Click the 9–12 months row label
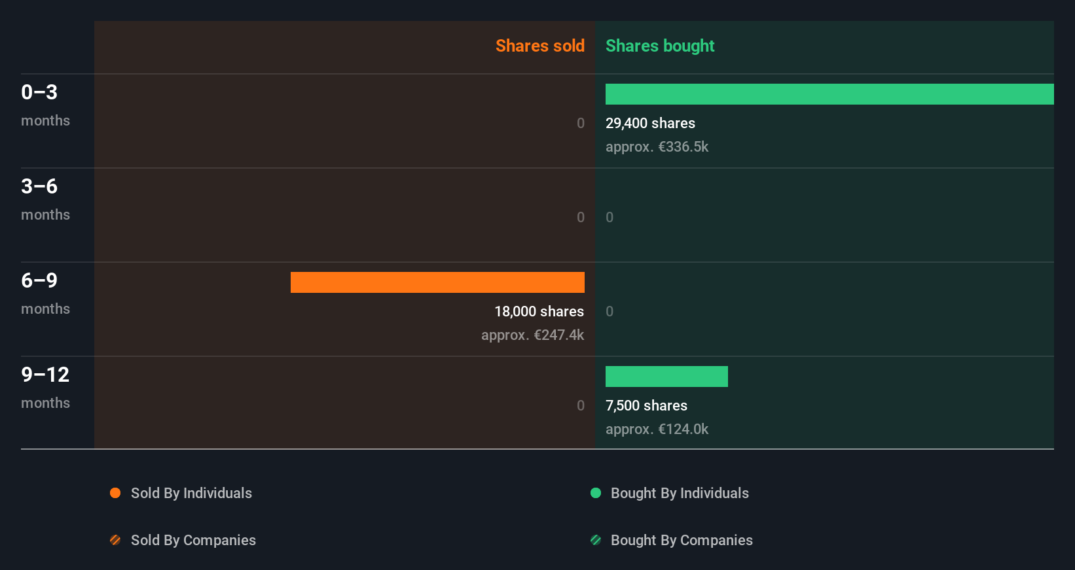The image size is (1075, 570). [45, 387]
